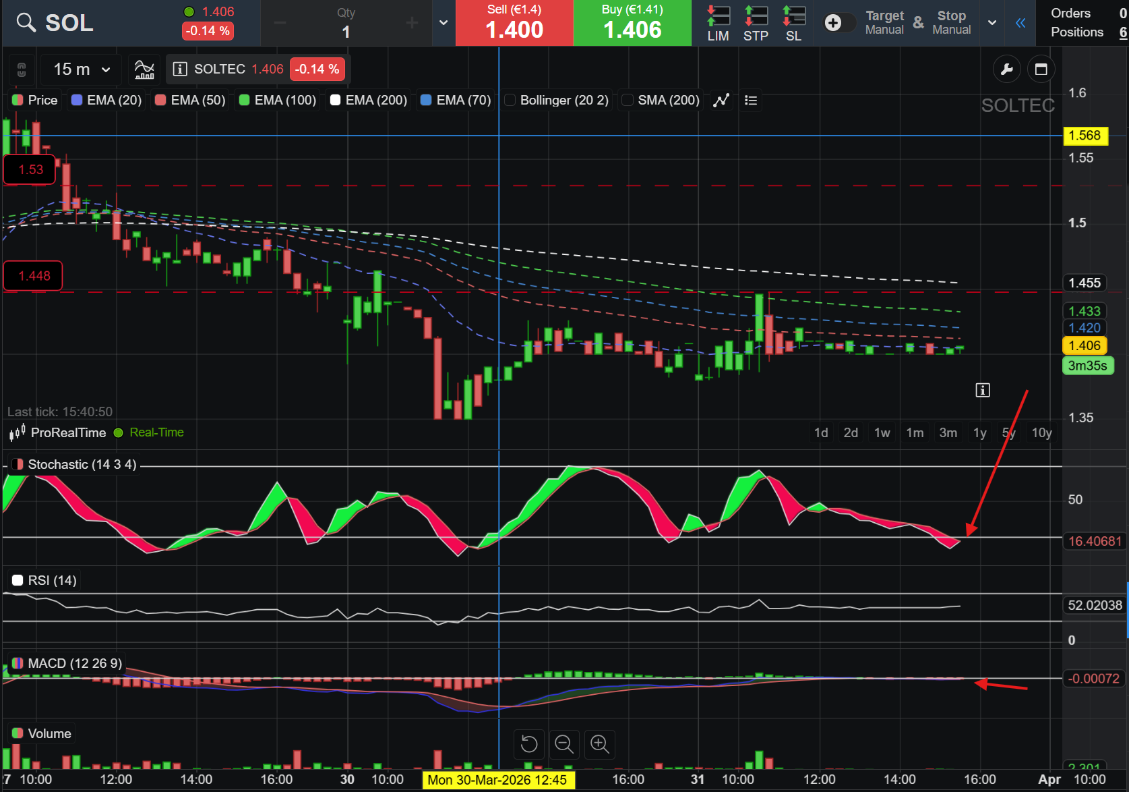The image size is (1129, 792).
Task: Open chart settings wrench icon
Action: pos(1006,69)
